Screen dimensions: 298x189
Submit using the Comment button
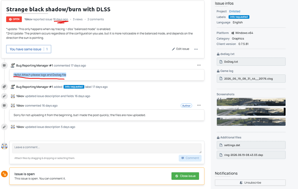pyautogui.click(x=190, y=158)
